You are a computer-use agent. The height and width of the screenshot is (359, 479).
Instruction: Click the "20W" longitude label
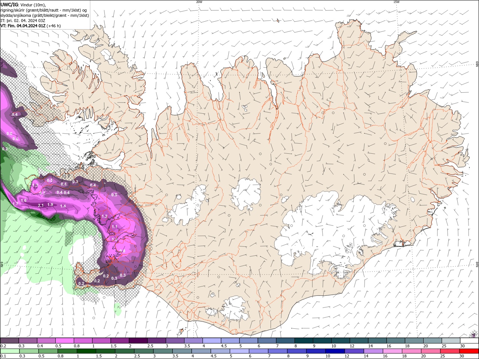click(199, 2)
